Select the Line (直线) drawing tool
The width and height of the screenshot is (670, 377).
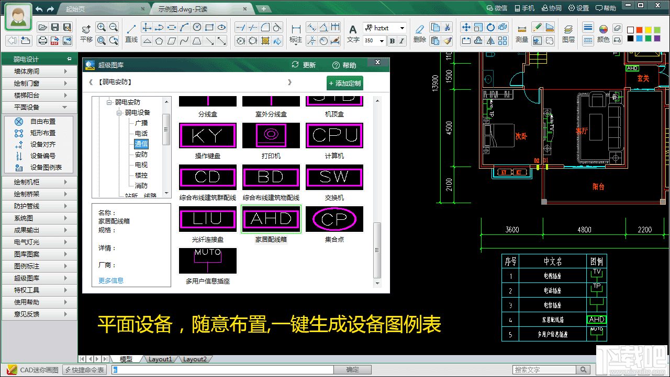click(x=131, y=32)
